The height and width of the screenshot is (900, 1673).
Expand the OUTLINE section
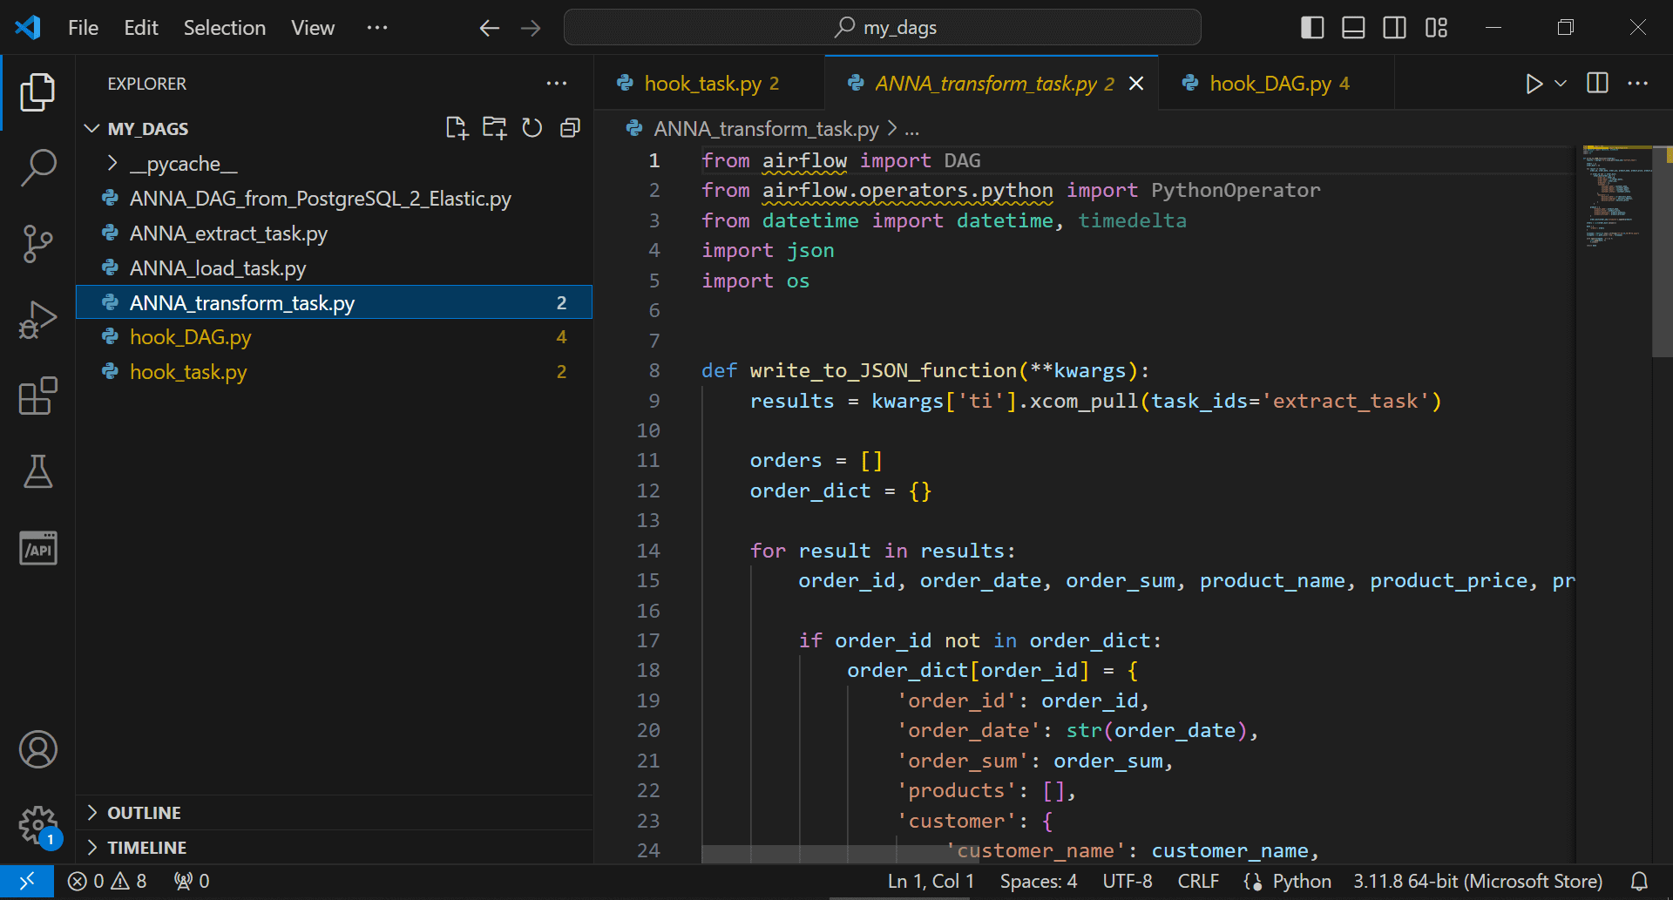(x=144, y=813)
